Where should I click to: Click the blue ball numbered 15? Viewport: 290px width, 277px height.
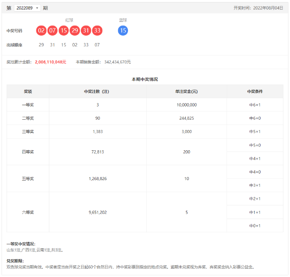[123, 31]
